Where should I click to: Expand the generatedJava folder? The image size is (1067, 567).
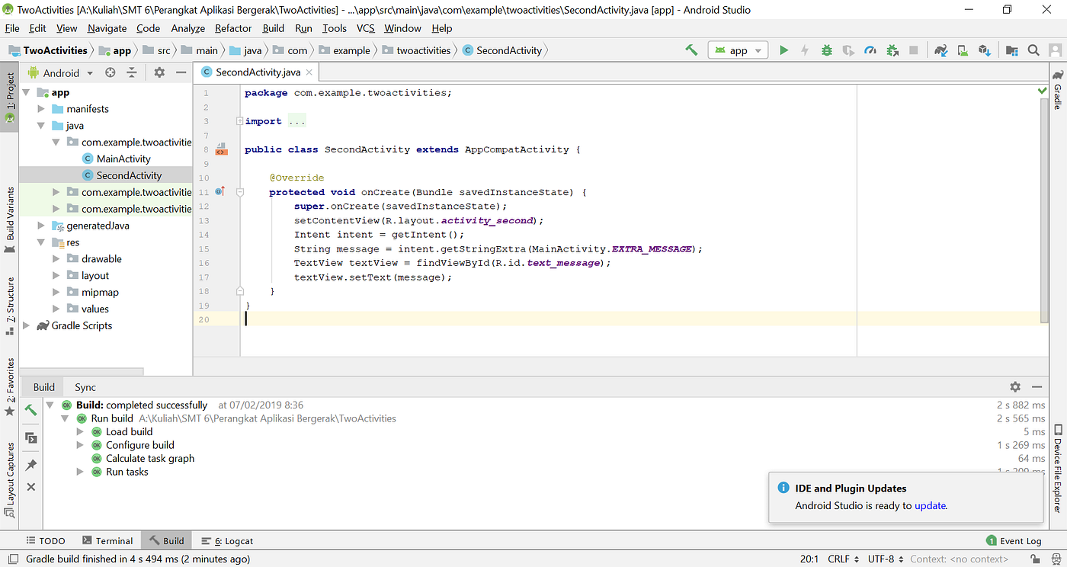pyautogui.click(x=41, y=226)
